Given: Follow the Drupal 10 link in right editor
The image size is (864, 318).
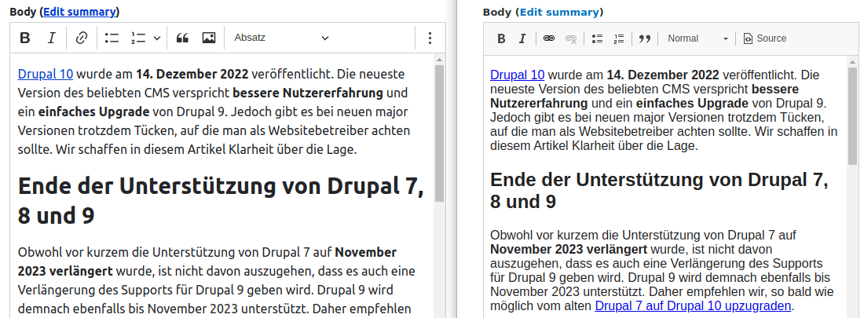Looking at the screenshot, I should (x=518, y=75).
